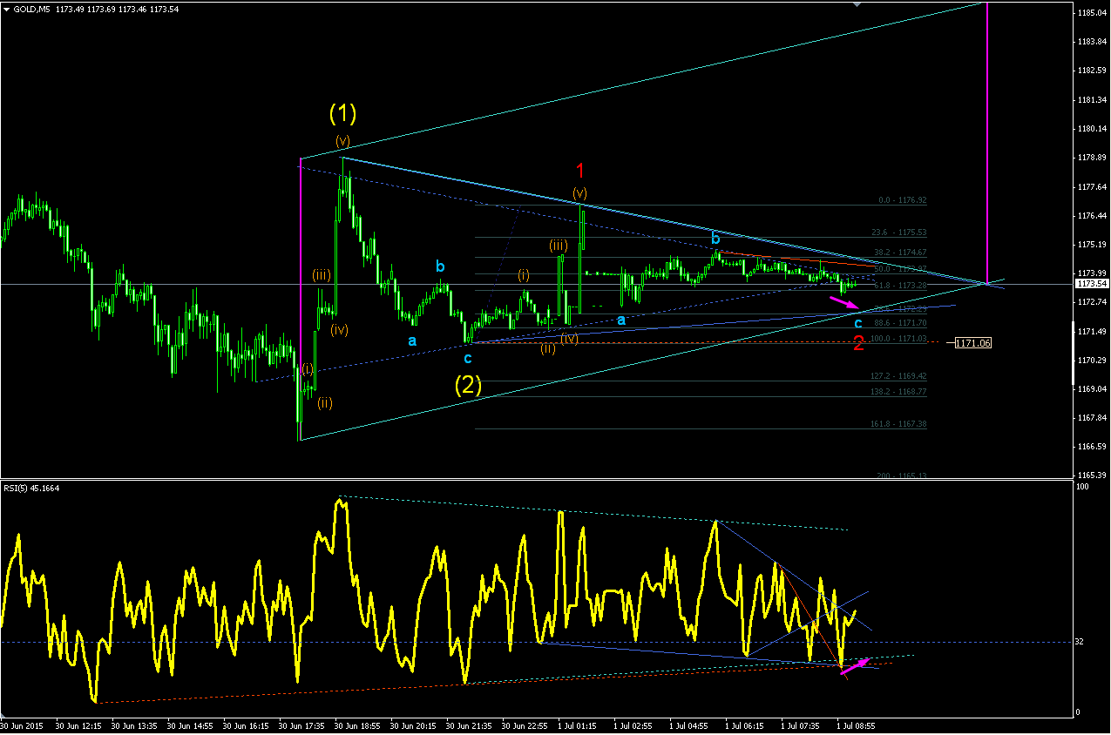
Task: Click Fibonacci level 127.2 - 1169.42
Action: point(898,376)
